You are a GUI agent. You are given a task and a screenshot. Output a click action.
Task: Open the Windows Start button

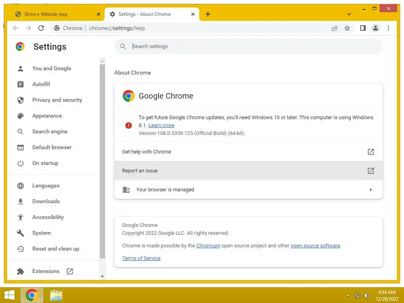(x=9, y=295)
